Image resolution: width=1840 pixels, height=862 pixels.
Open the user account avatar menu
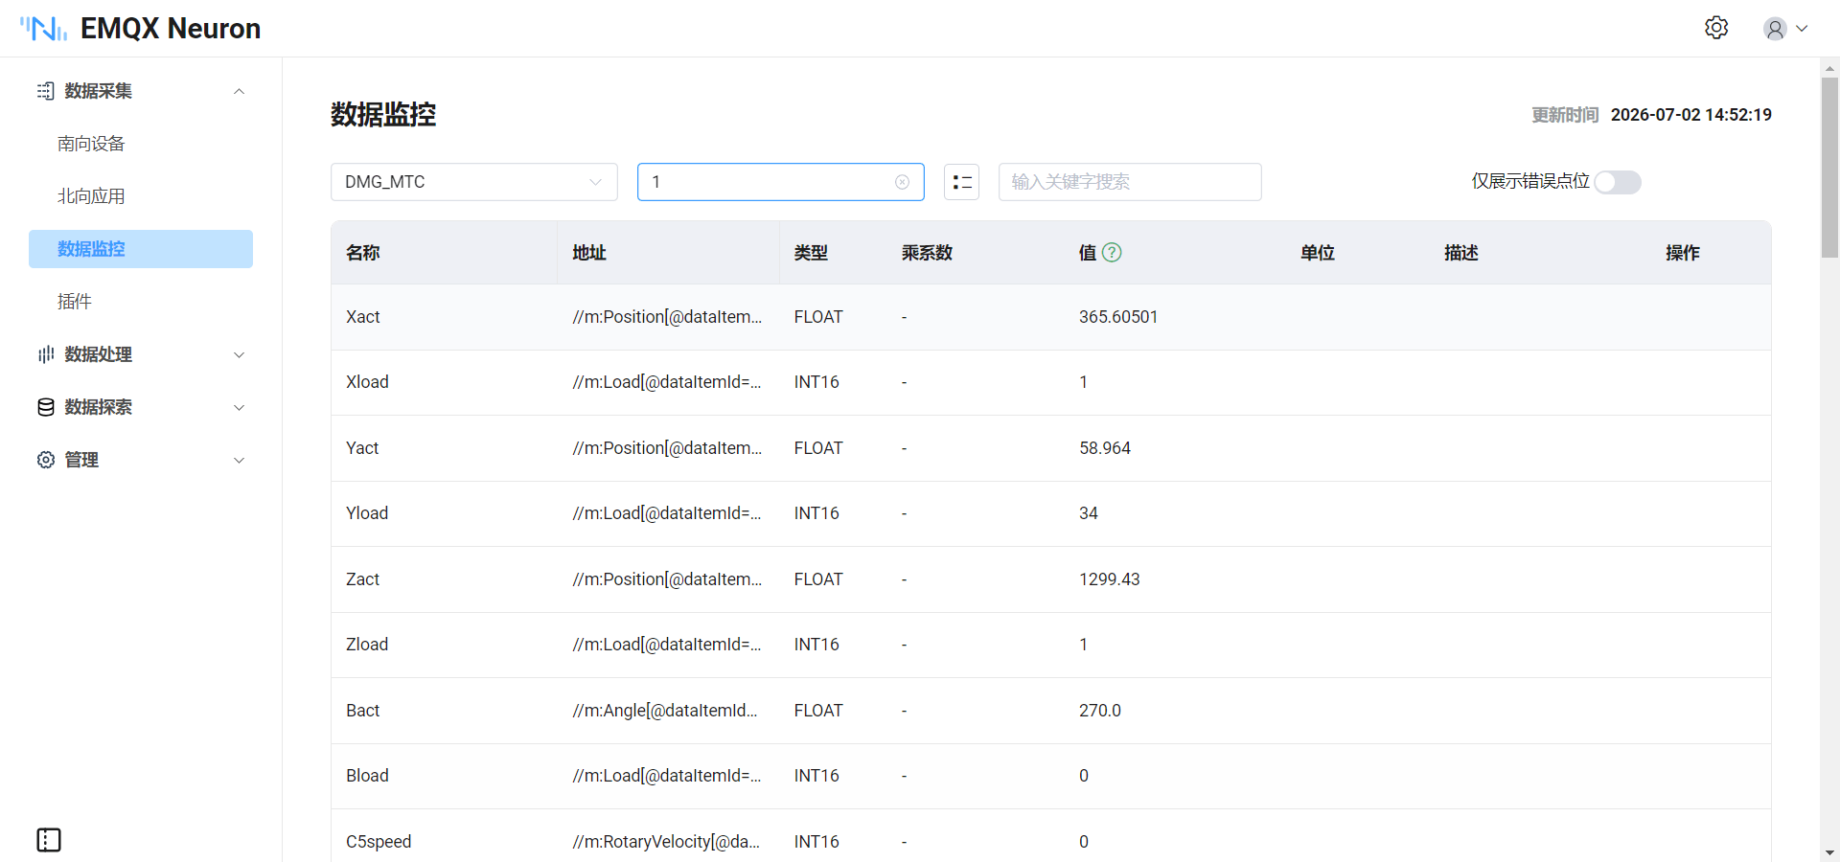pos(1775,29)
